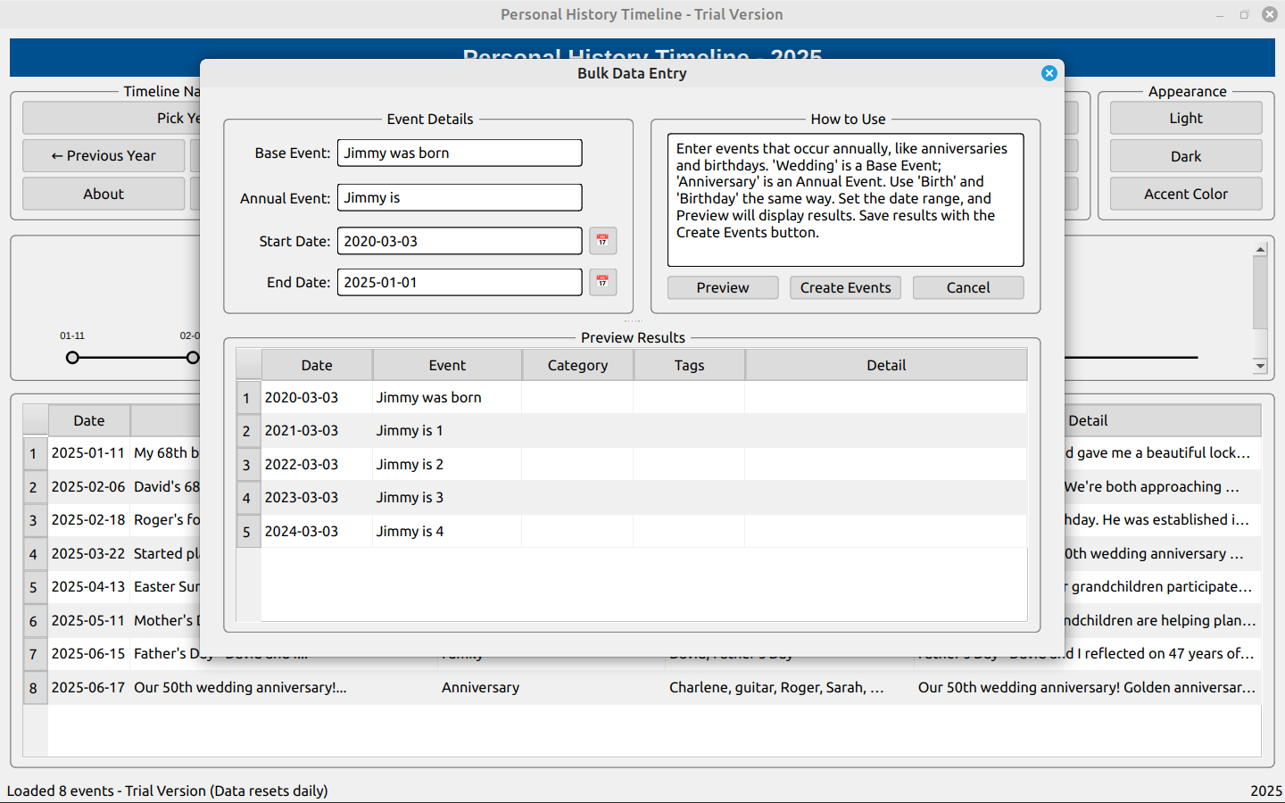
Task: Click the 01-11 timeline marker
Action: click(72, 358)
